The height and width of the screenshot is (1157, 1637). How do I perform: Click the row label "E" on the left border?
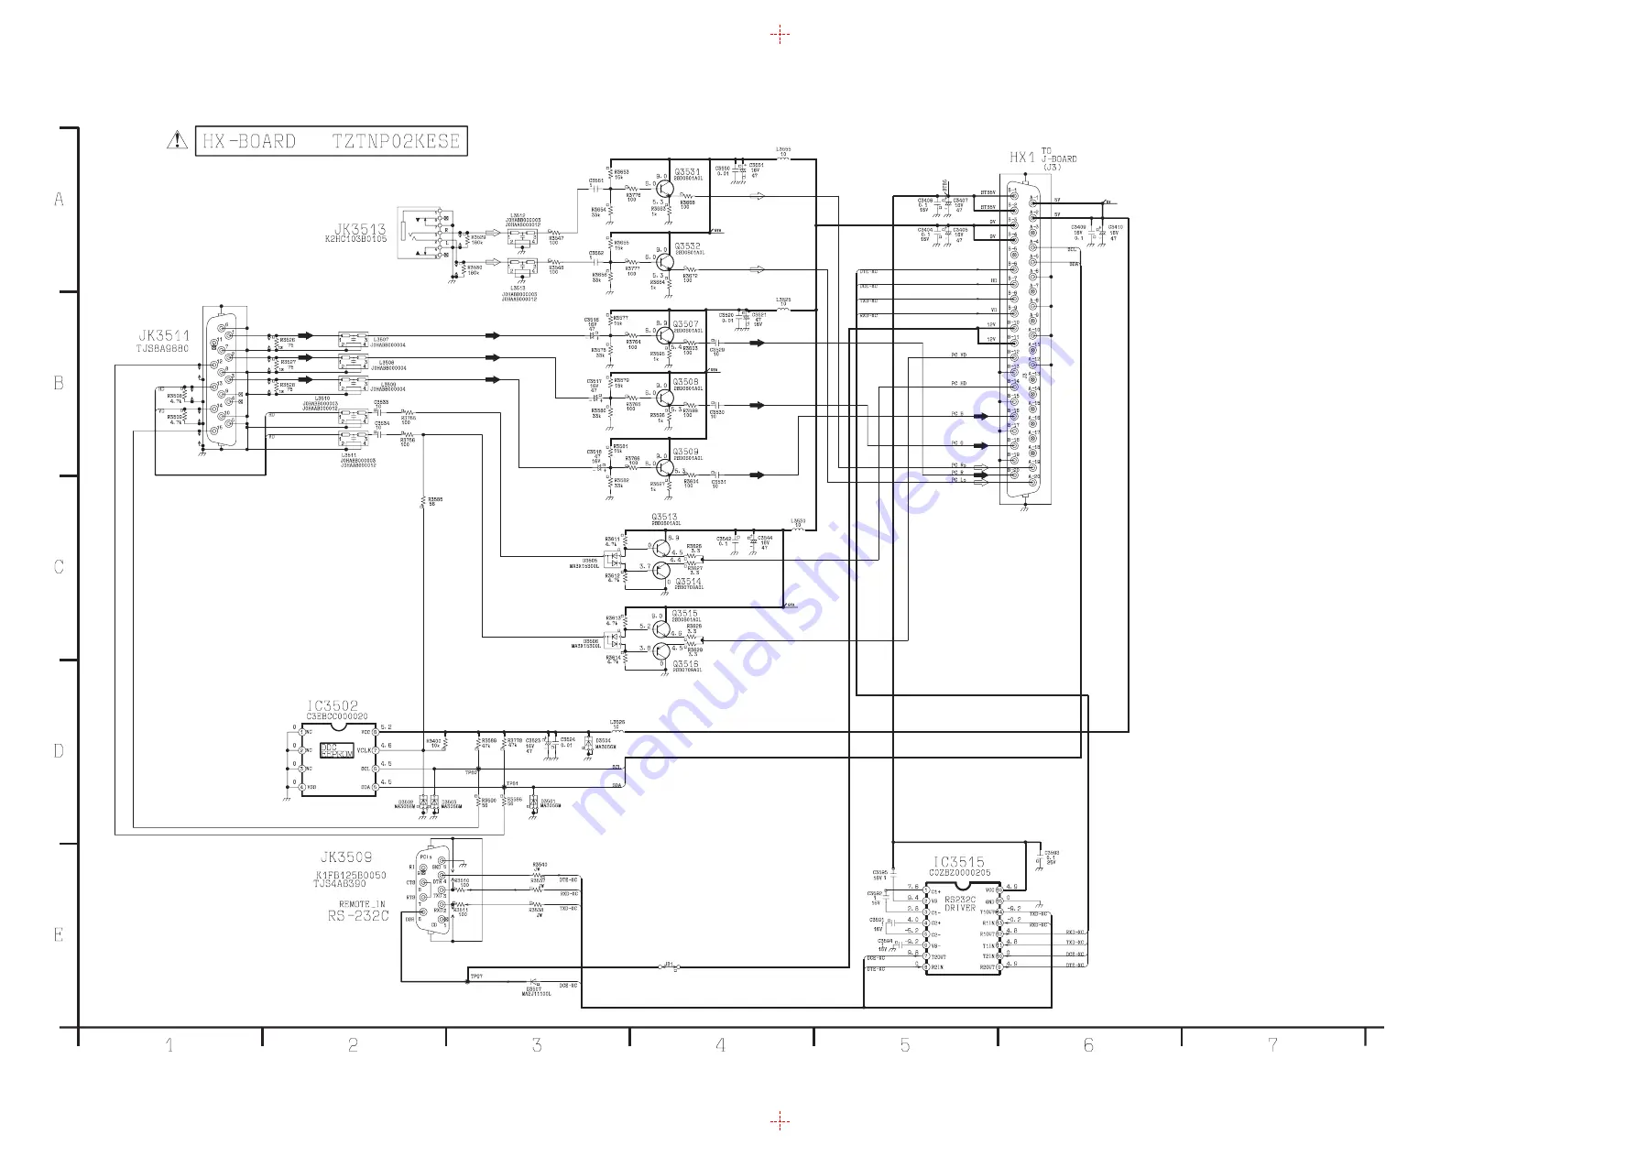(x=60, y=935)
